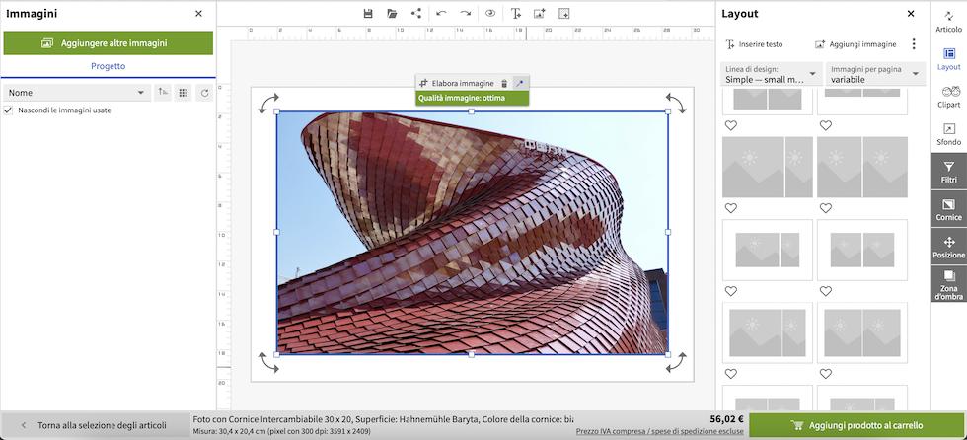967x440 pixels.
Task: Toggle Nascondi le immagini usate checkbox
Action: point(8,110)
